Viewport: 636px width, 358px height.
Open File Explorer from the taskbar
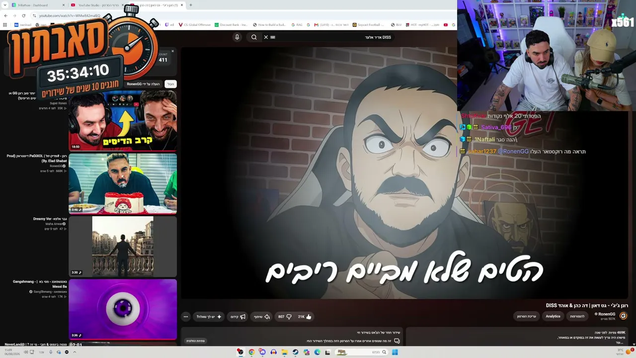[284, 352]
